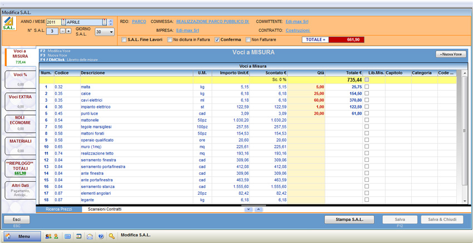Enable the S.A.L. Fine Lavori checkbox
The height and width of the screenshot is (243, 473).
point(124,40)
